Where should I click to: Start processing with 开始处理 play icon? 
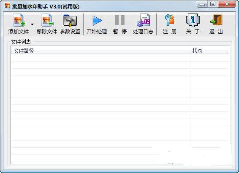tap(97, 21)
